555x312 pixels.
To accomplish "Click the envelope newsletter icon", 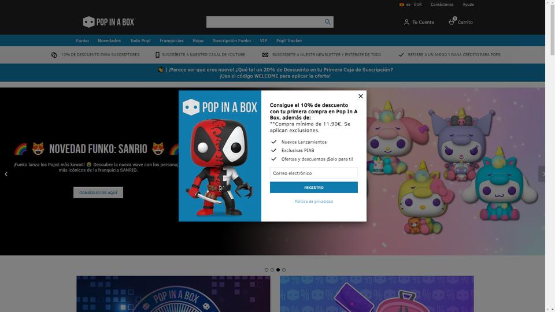I will (x=265, y=55).
